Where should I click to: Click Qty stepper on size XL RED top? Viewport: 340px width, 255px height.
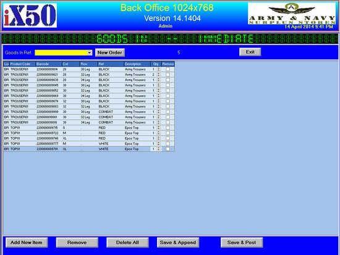pos(159,138)
